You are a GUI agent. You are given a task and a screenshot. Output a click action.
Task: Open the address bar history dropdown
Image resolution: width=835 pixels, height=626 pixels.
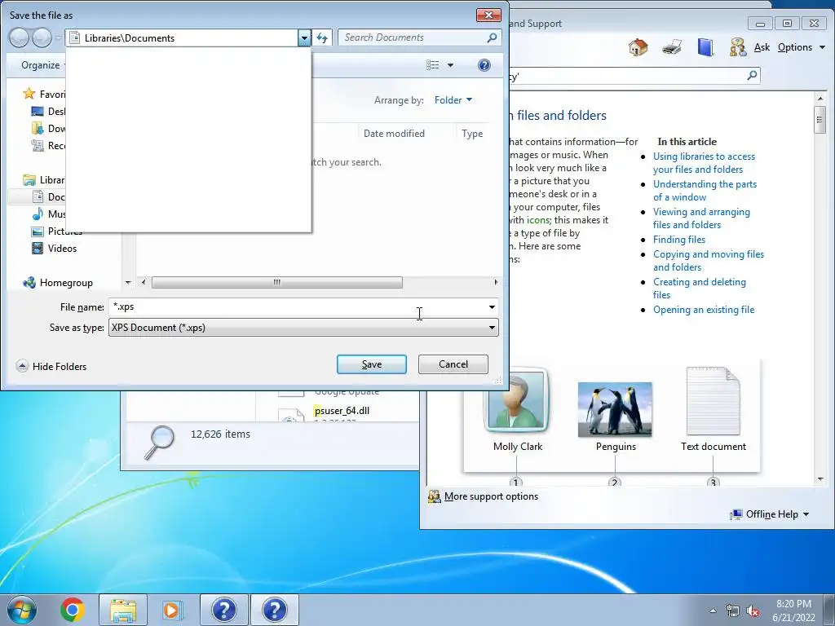304,37
